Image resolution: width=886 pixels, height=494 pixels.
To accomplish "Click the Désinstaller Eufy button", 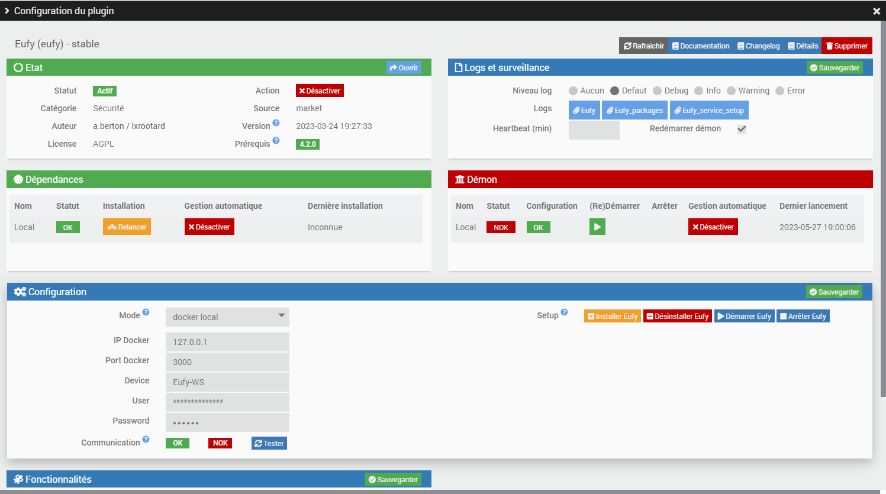I will pyautogui.click(x=678, y=316).
